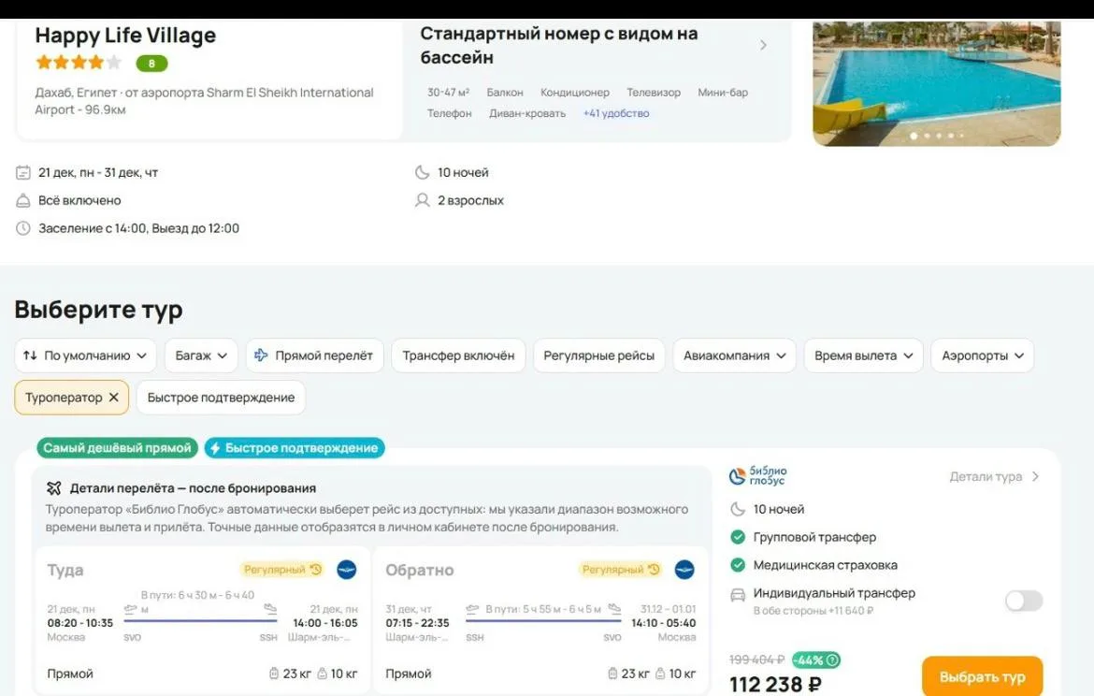1094x696 pixels.
Task: Click the clock icon near Заселение
Action: tap(23, 228)
